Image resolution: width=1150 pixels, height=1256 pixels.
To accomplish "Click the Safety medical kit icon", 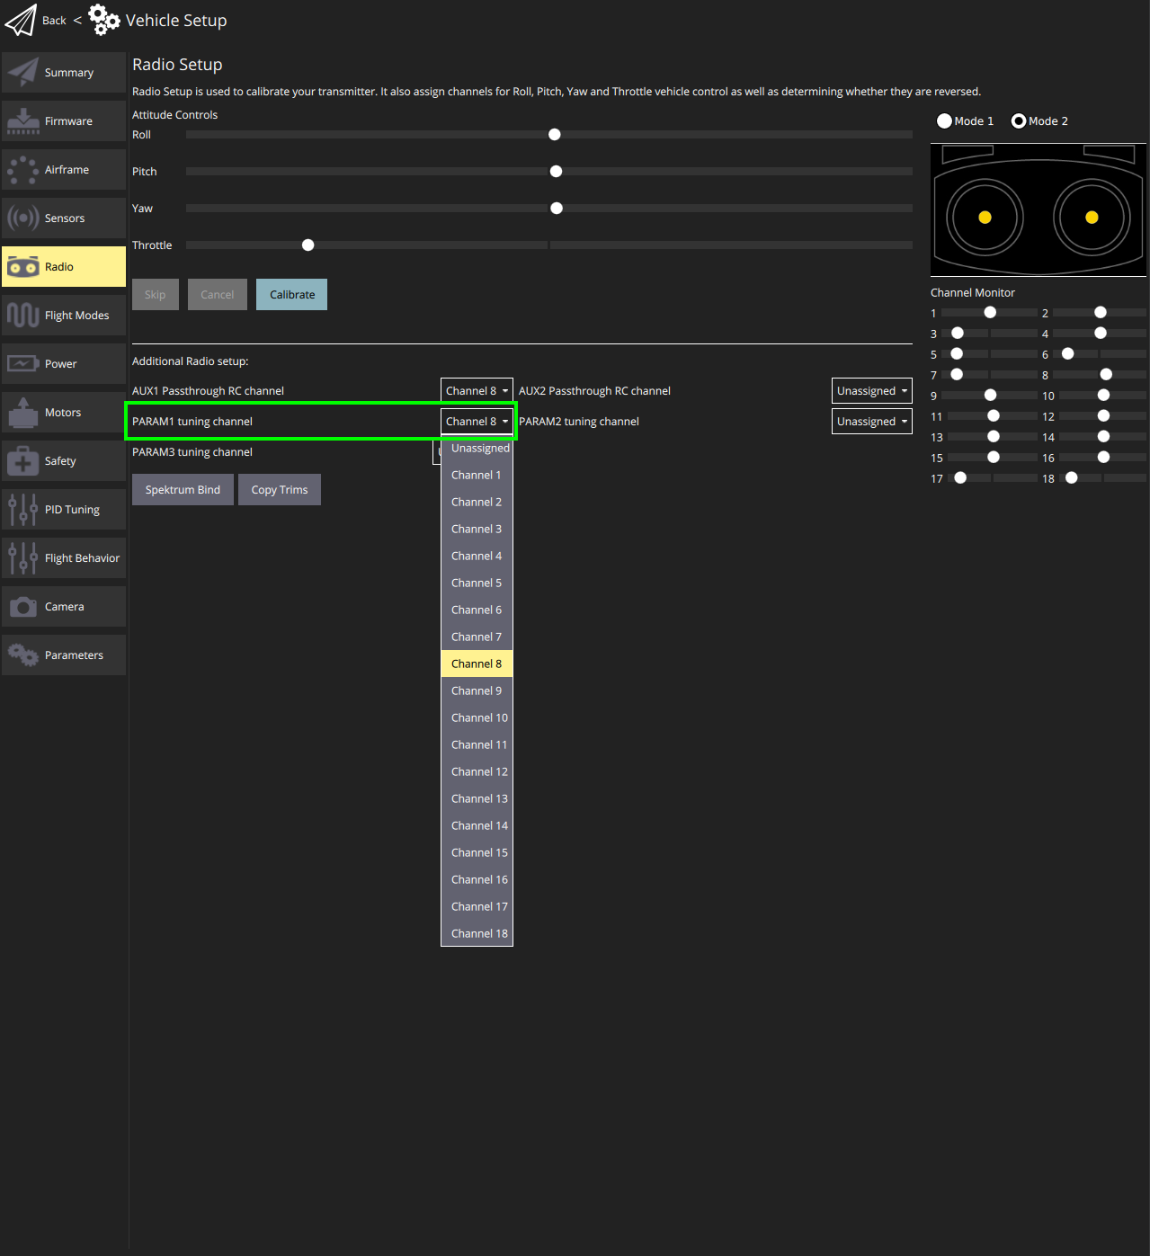I will point(23,461).
